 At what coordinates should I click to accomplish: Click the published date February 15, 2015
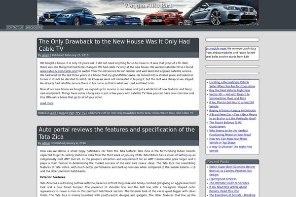click(76, 55)
